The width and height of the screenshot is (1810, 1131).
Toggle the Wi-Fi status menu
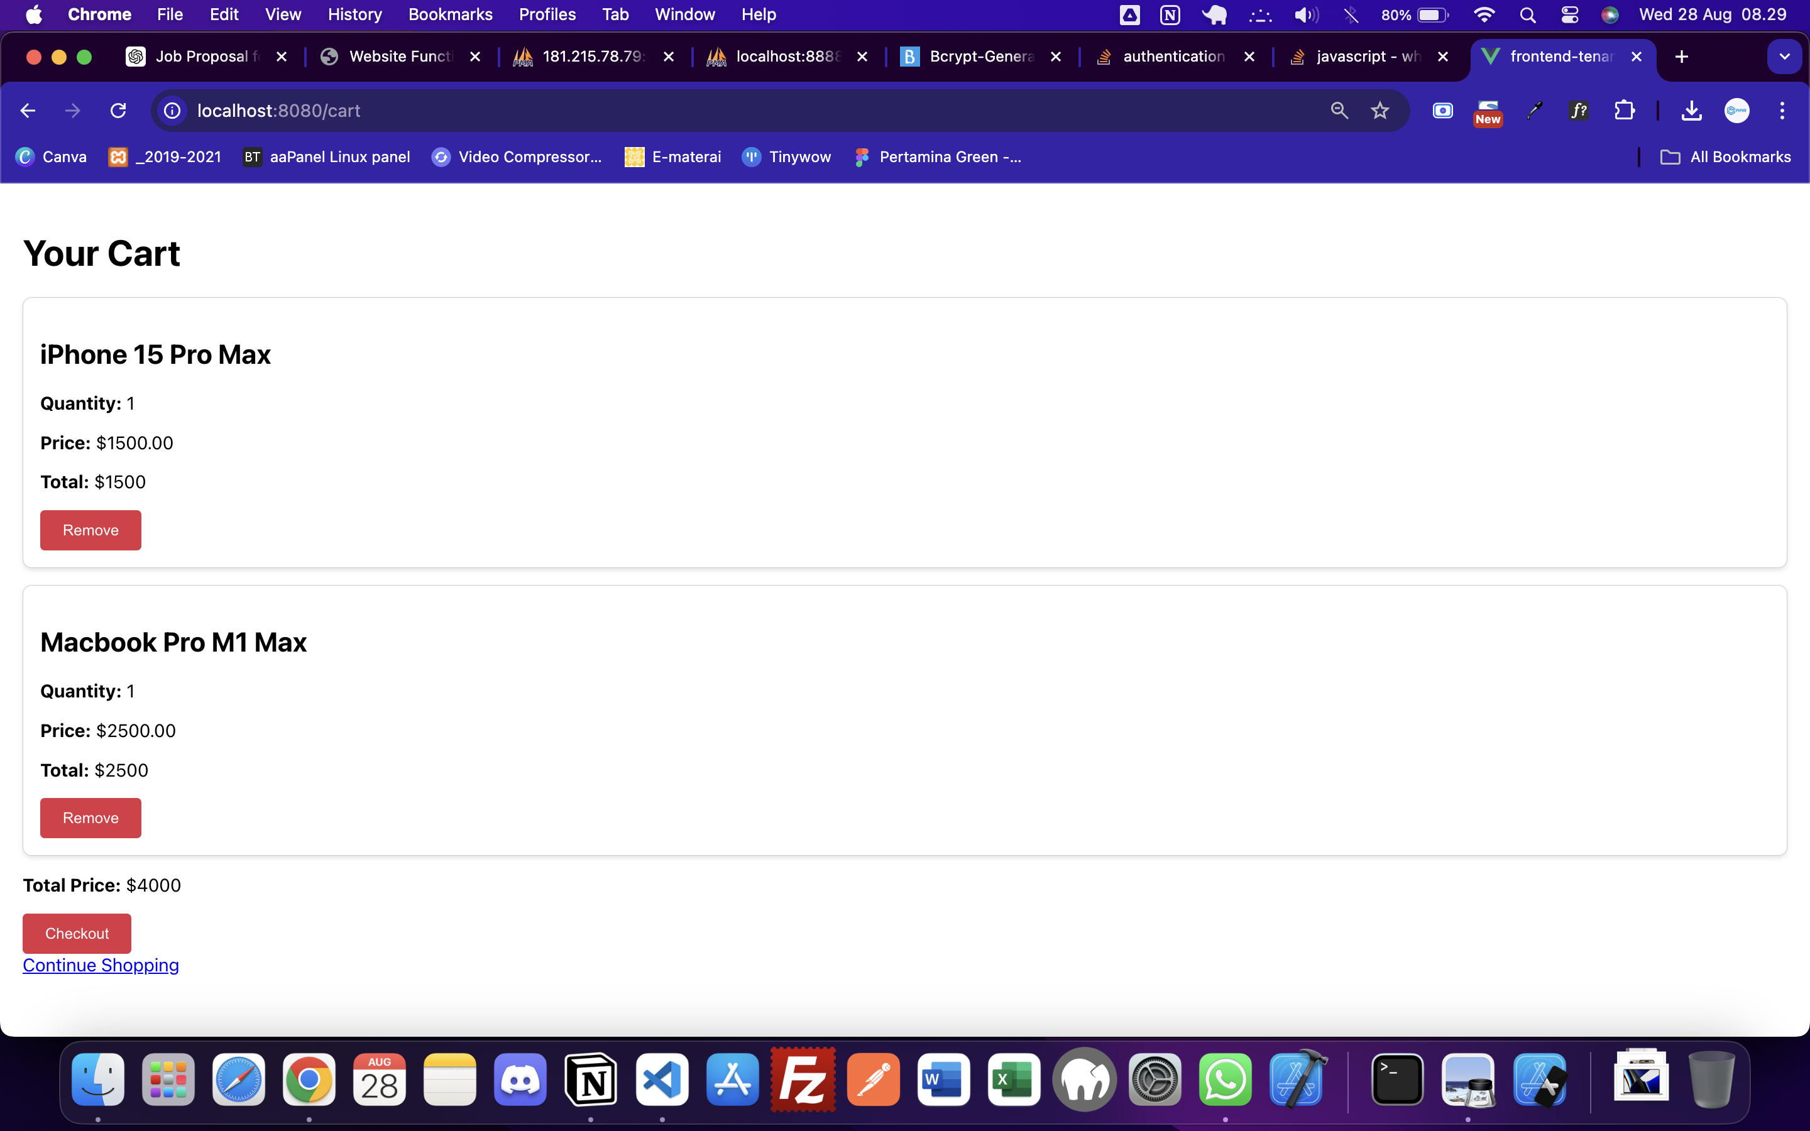(1483, 15)
